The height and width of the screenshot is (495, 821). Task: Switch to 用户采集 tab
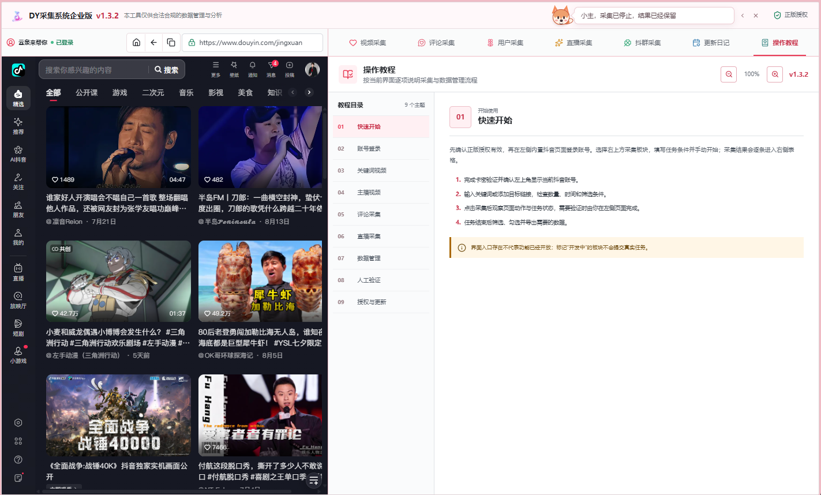(x=505, y=43)
